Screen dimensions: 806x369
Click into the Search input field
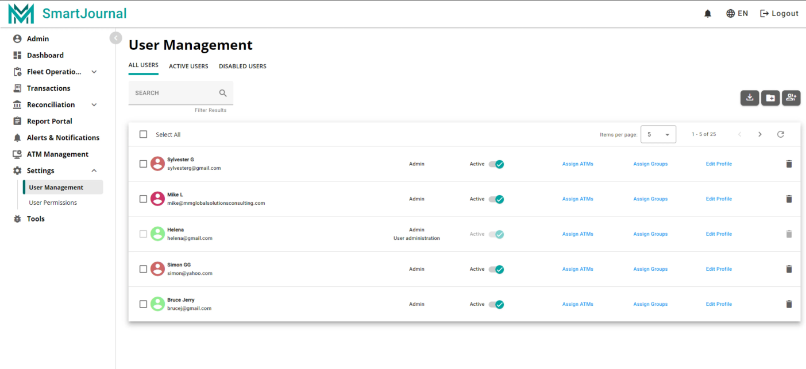(x=172, y=93)
